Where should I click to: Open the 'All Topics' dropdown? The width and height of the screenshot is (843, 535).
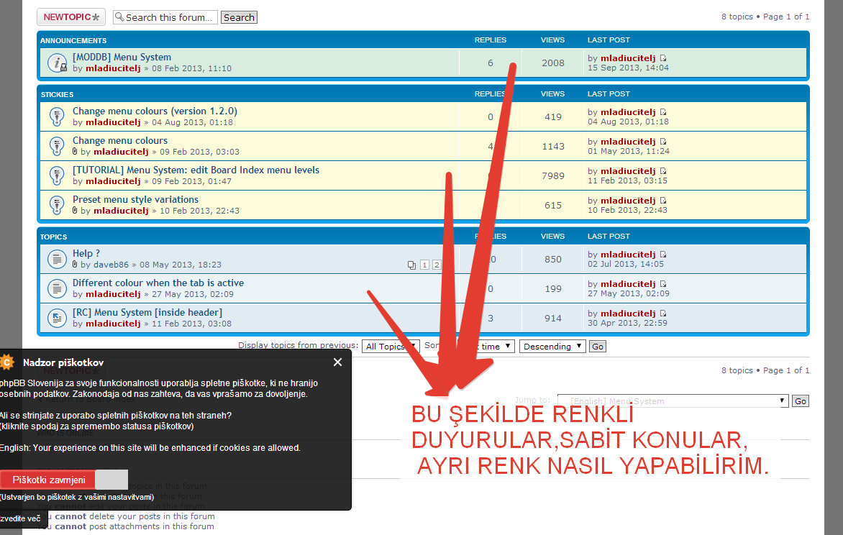pyautogui.click(x=391, y=347)
